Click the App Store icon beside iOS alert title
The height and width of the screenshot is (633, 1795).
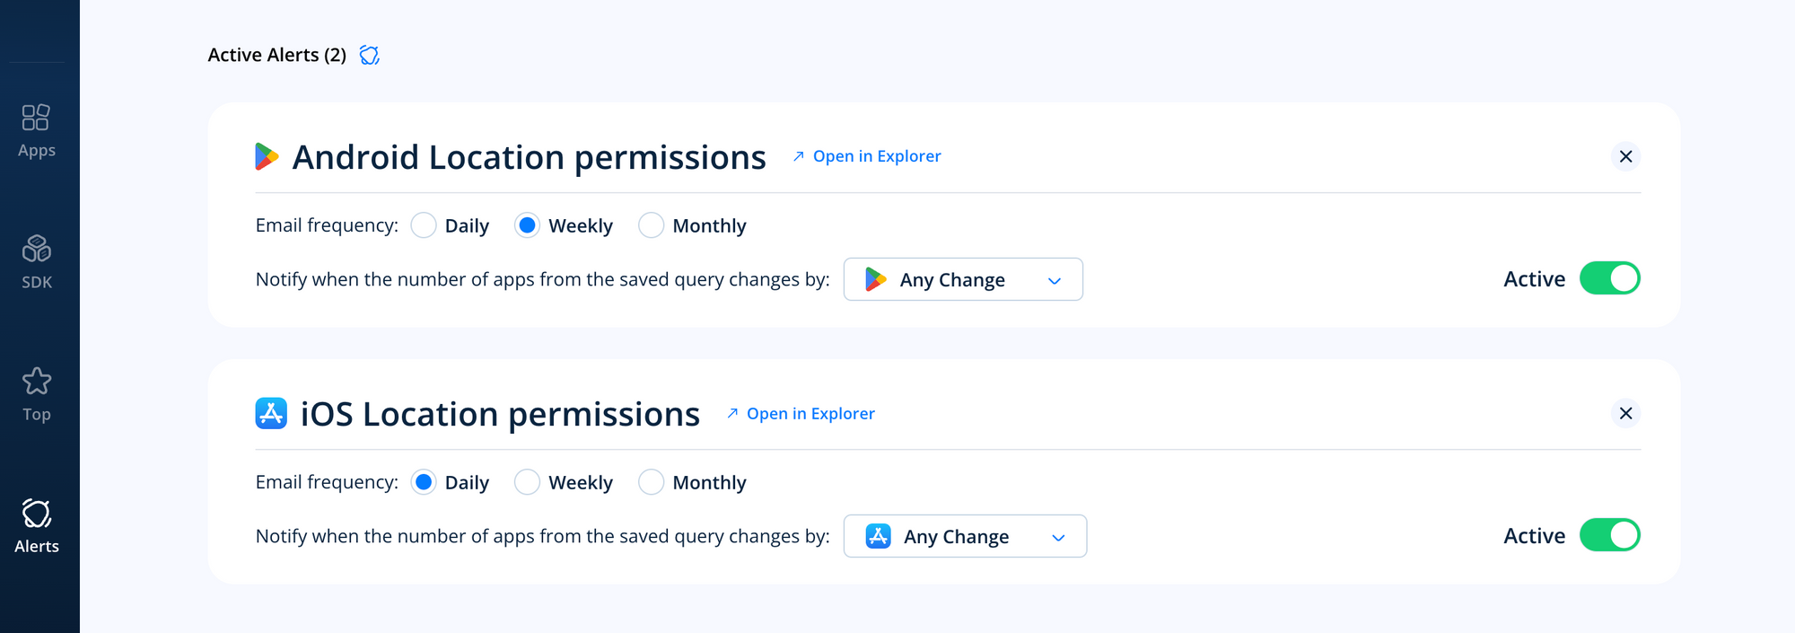click(271, 414)
